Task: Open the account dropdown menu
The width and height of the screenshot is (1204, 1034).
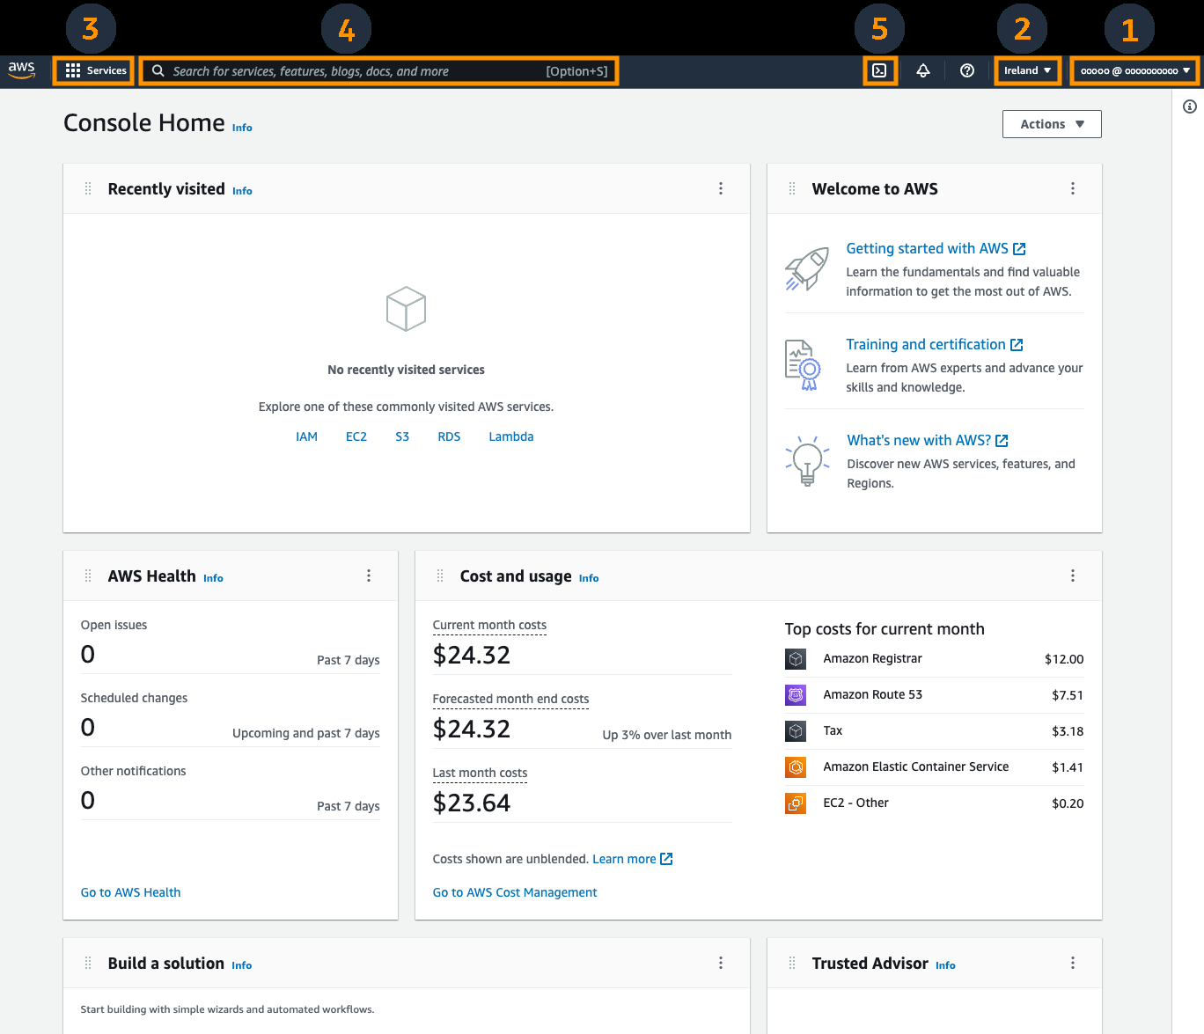Action: (1134, 70)
